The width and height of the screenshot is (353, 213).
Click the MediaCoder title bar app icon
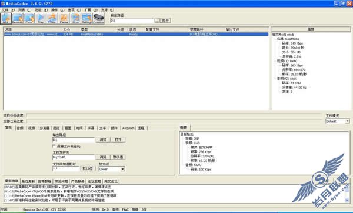click(x=3, y=4)
